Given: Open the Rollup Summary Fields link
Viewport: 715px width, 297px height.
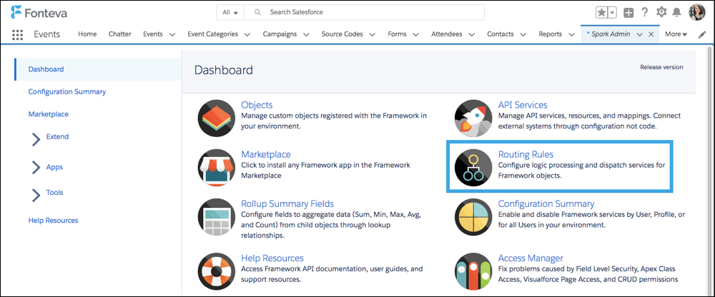Looking at the screenshot, I should coord(287,203).
